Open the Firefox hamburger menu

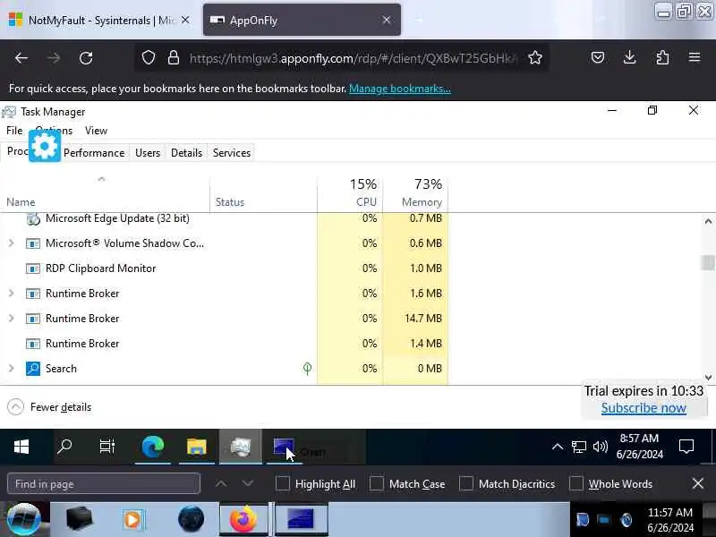click(695, 57)
